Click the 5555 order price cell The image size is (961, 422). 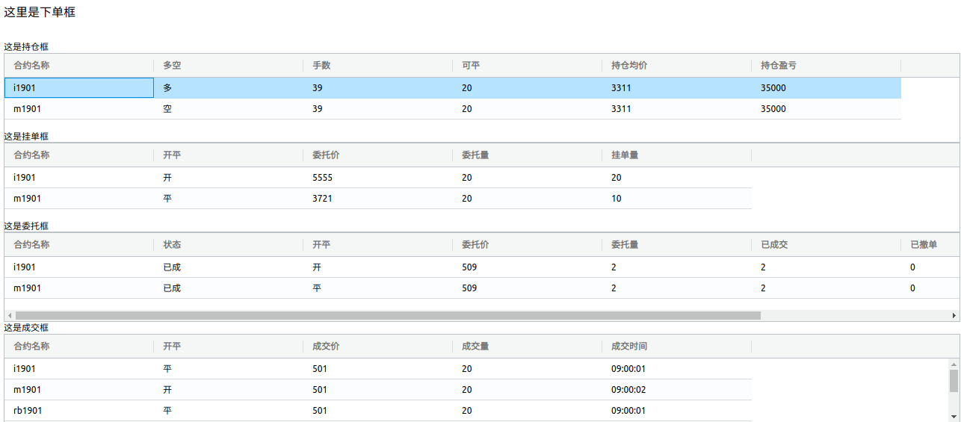(x=378, y=178)
